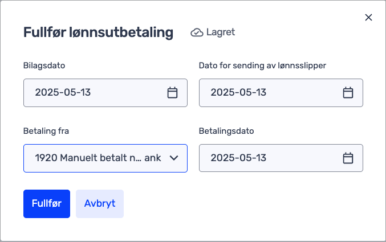Focus the Betalingsdato date input field

point(281,158)
